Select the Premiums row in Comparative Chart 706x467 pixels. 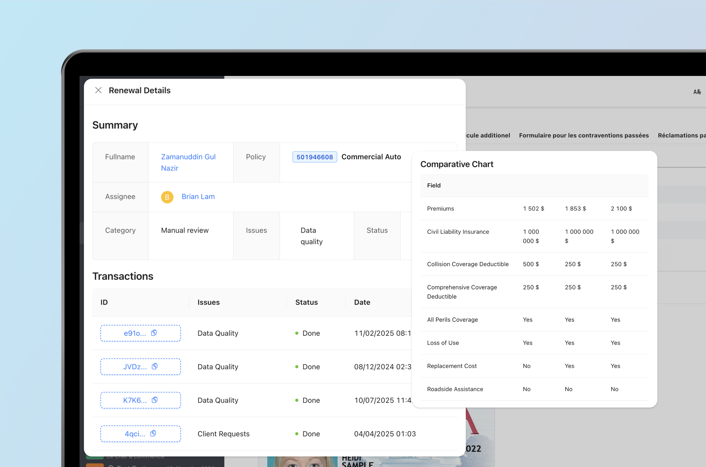pyautogui.click(x=440, y=209)
